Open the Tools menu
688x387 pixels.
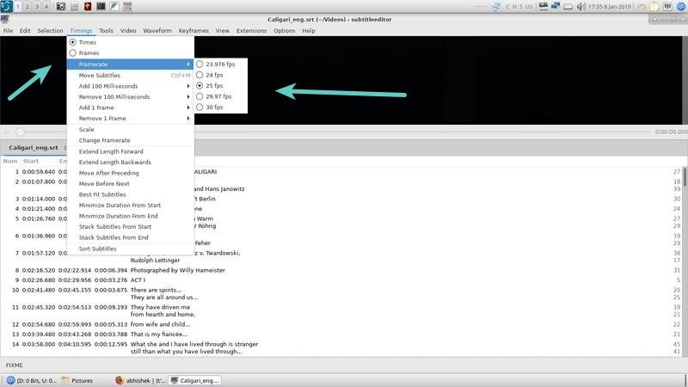(106, 31)
